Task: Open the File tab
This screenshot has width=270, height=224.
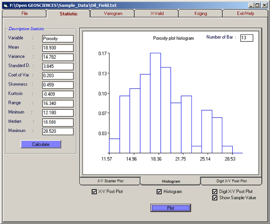Action: coord(25,13)
